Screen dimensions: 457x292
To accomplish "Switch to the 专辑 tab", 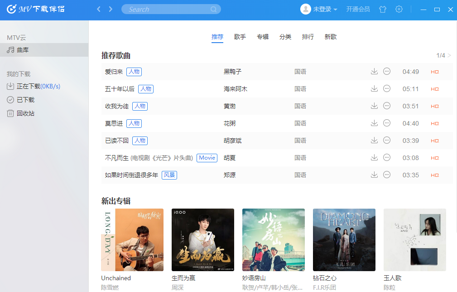I will click(x=263, y=37).
